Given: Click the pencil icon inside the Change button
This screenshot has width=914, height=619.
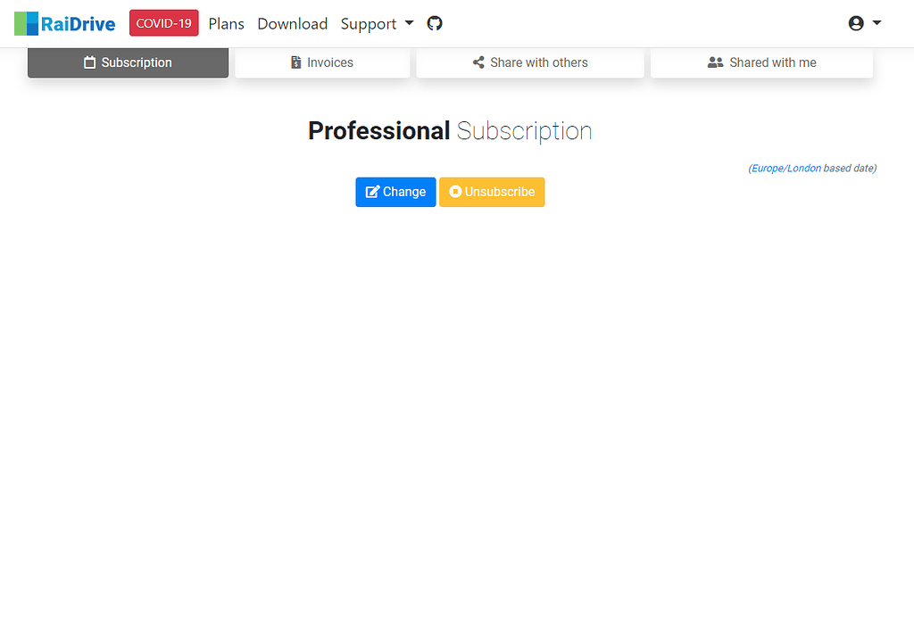Looking at the screenshot, I should point(372,192).
